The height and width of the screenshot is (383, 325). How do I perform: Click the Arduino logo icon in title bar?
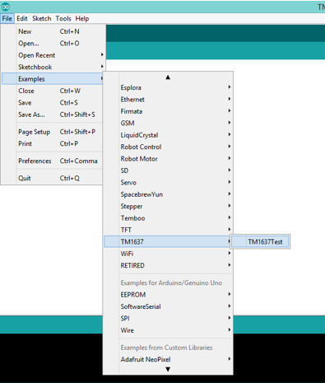click(5, 7)
